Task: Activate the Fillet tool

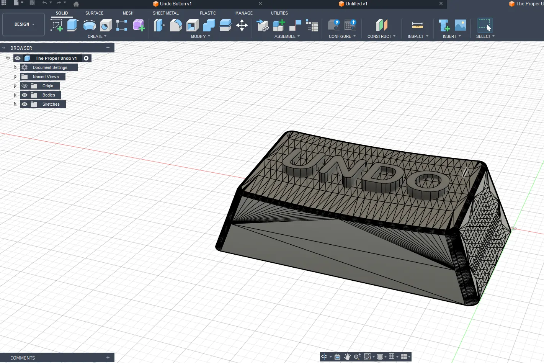Action: pyautogui.click(x=176, y=25)
